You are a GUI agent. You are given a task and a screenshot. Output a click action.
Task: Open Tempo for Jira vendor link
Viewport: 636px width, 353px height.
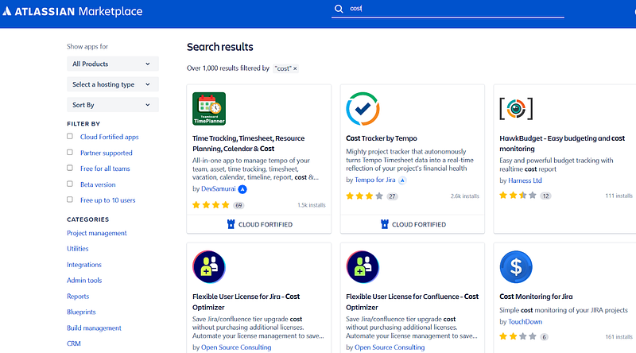pos(375,180)
